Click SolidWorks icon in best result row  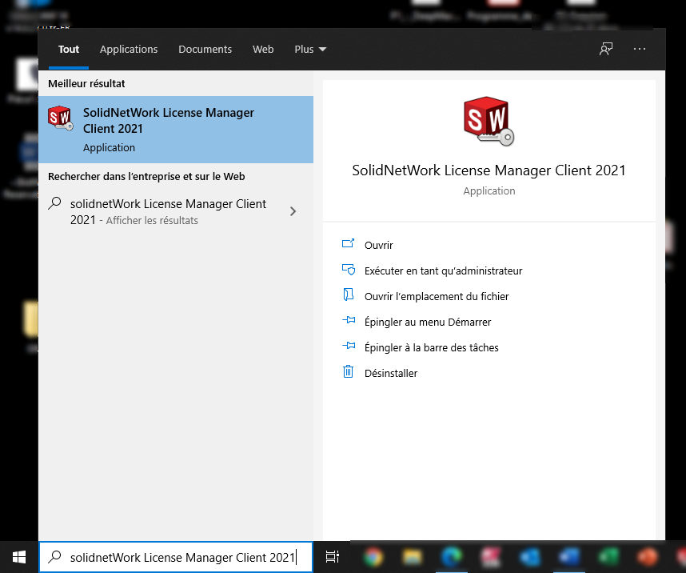[61, 118]
